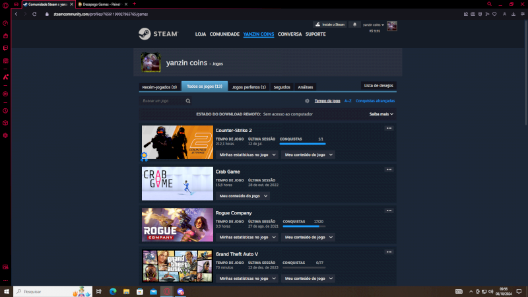Open the Rogue Company thumbnail

[x=178, y=224]
